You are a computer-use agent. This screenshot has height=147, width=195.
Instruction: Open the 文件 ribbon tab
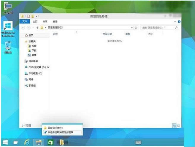tap(25, 21)
